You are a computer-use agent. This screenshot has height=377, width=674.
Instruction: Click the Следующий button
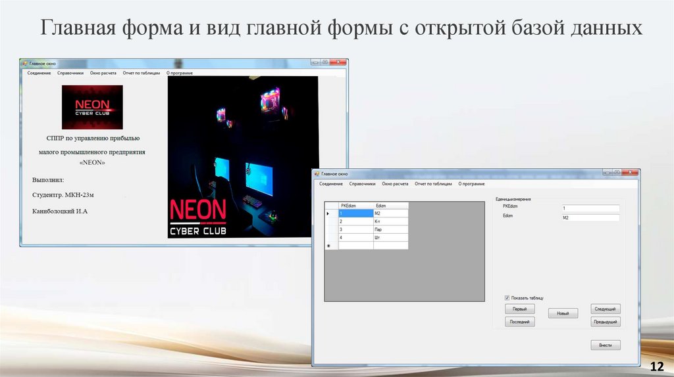click(606, 309)
